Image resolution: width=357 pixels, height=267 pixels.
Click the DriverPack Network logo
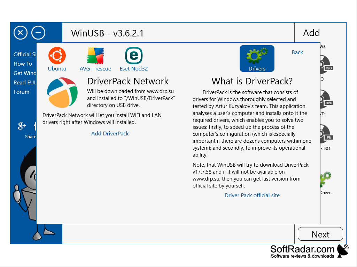click(x=62, y=93)
